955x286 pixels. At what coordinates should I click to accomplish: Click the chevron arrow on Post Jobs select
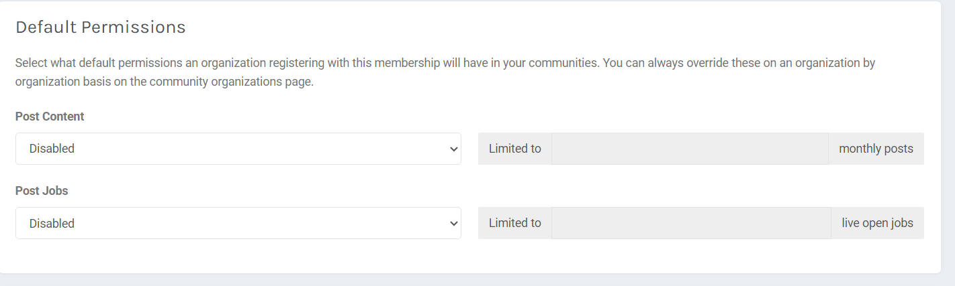[453, 224]
